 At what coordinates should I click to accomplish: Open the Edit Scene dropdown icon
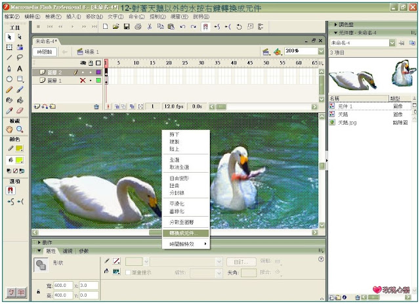[x=266, y=51]
